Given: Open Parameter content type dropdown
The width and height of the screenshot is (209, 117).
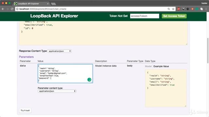Looking at the screenshot, I should pos(57,91).
